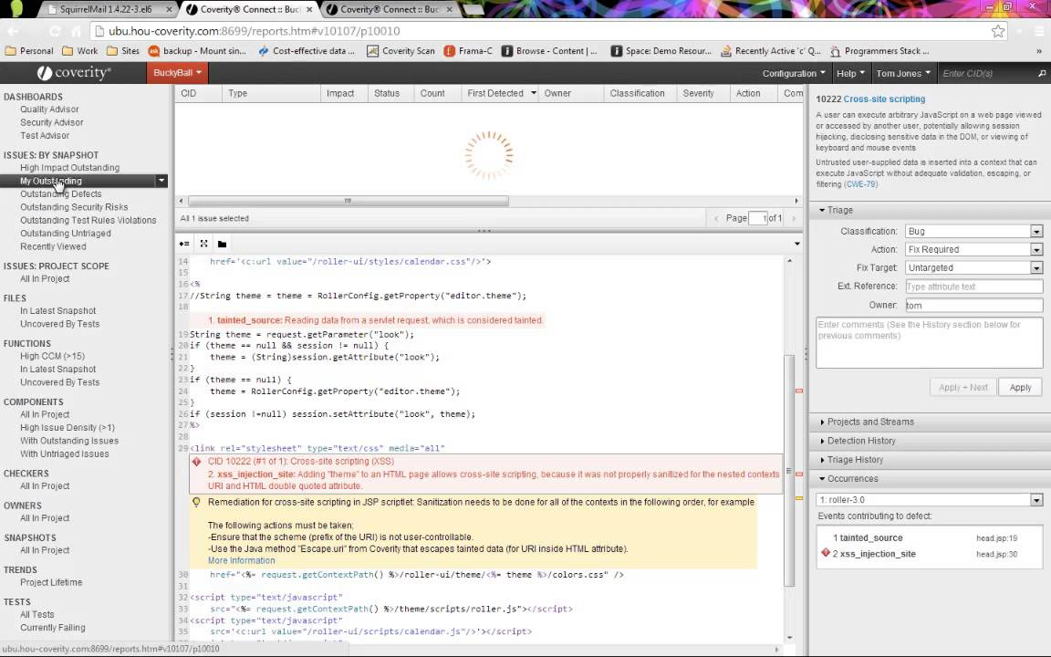Open the Work bookmarks folder

[79, 51]
